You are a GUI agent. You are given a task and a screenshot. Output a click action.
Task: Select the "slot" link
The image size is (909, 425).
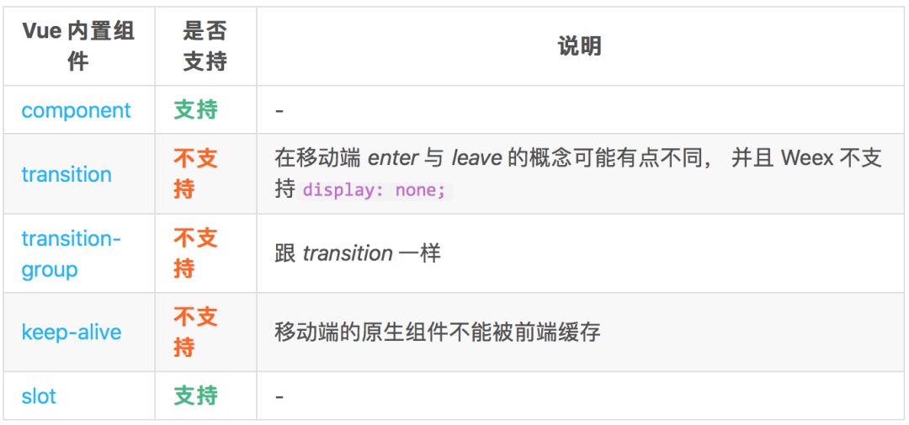39,396
